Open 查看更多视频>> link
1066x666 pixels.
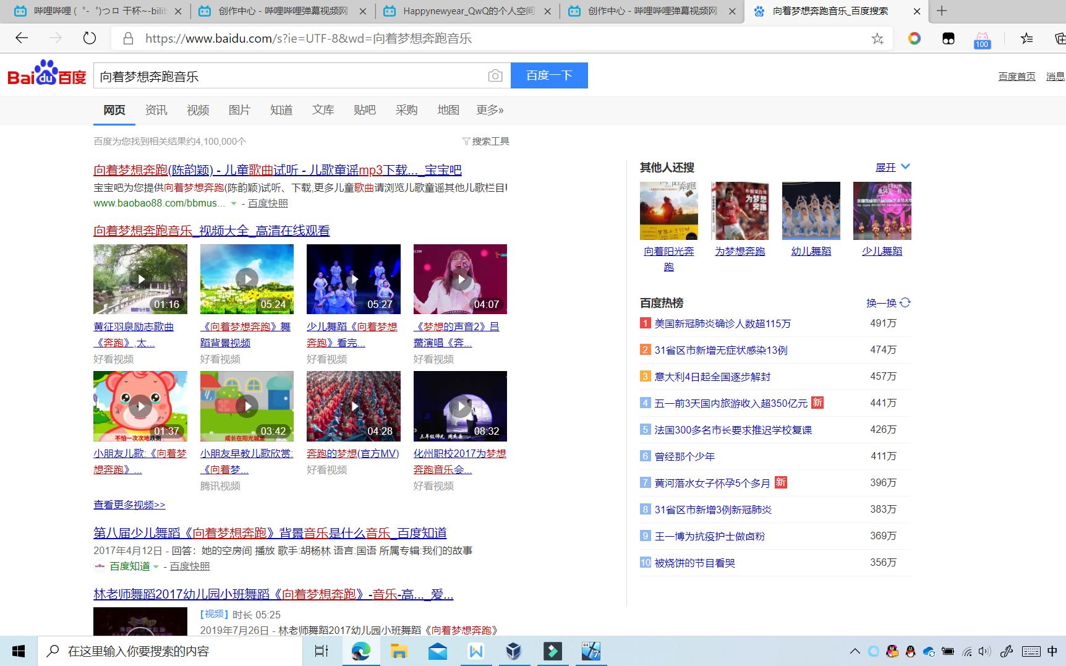129,505
